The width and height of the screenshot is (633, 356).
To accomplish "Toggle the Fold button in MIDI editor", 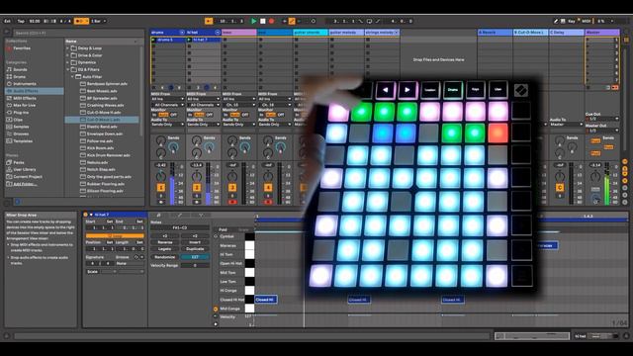I will (x=223, y=229).
